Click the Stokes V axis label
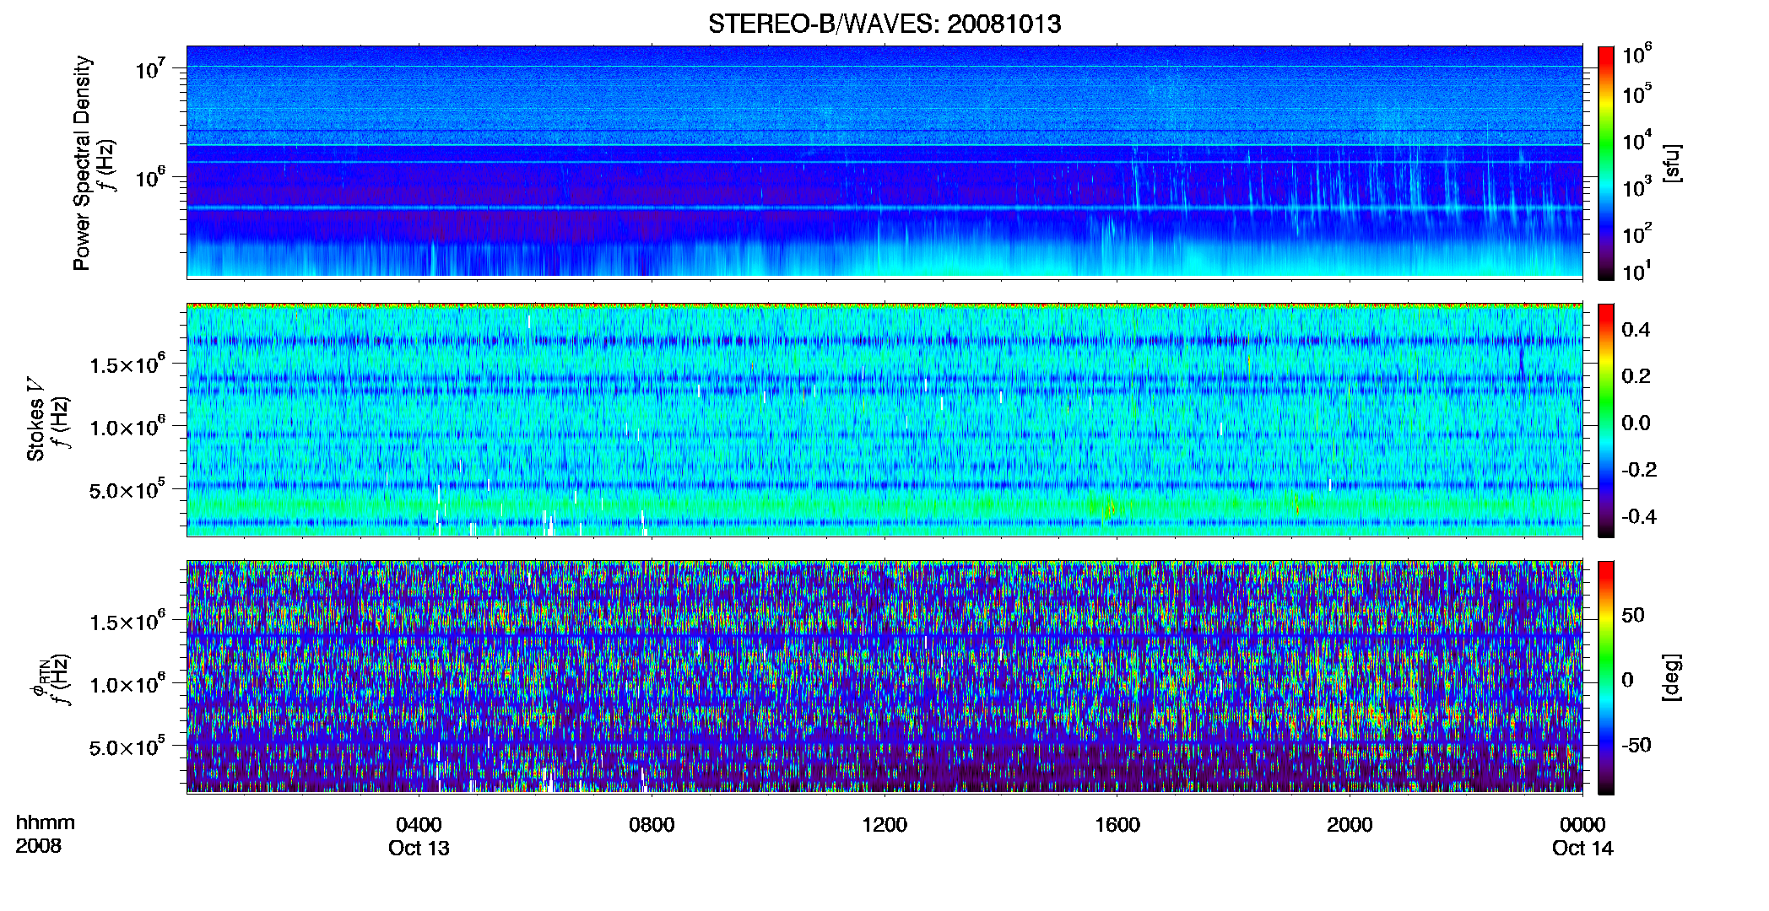 click(35, 419)
